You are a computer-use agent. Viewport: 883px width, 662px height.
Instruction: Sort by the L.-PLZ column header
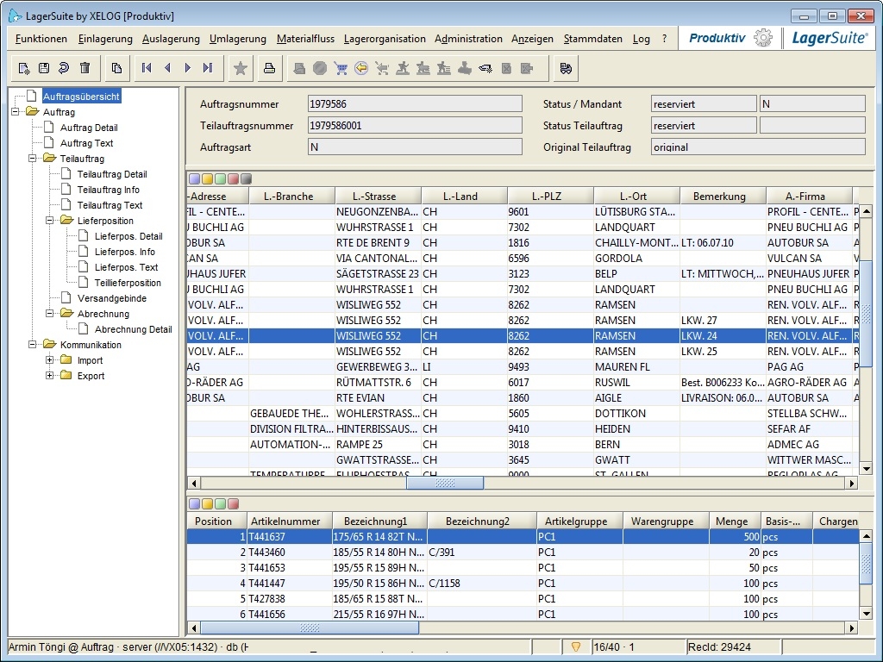(x=551, y=196)
